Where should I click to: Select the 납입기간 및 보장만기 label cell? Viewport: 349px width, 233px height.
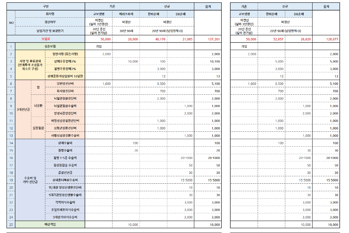pos(50,31)
